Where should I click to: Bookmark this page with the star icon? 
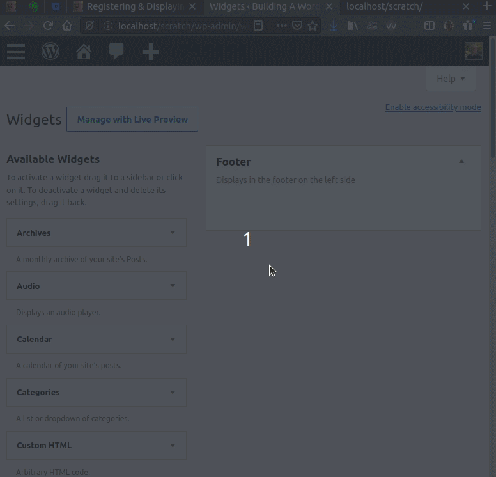pos(313,26)
